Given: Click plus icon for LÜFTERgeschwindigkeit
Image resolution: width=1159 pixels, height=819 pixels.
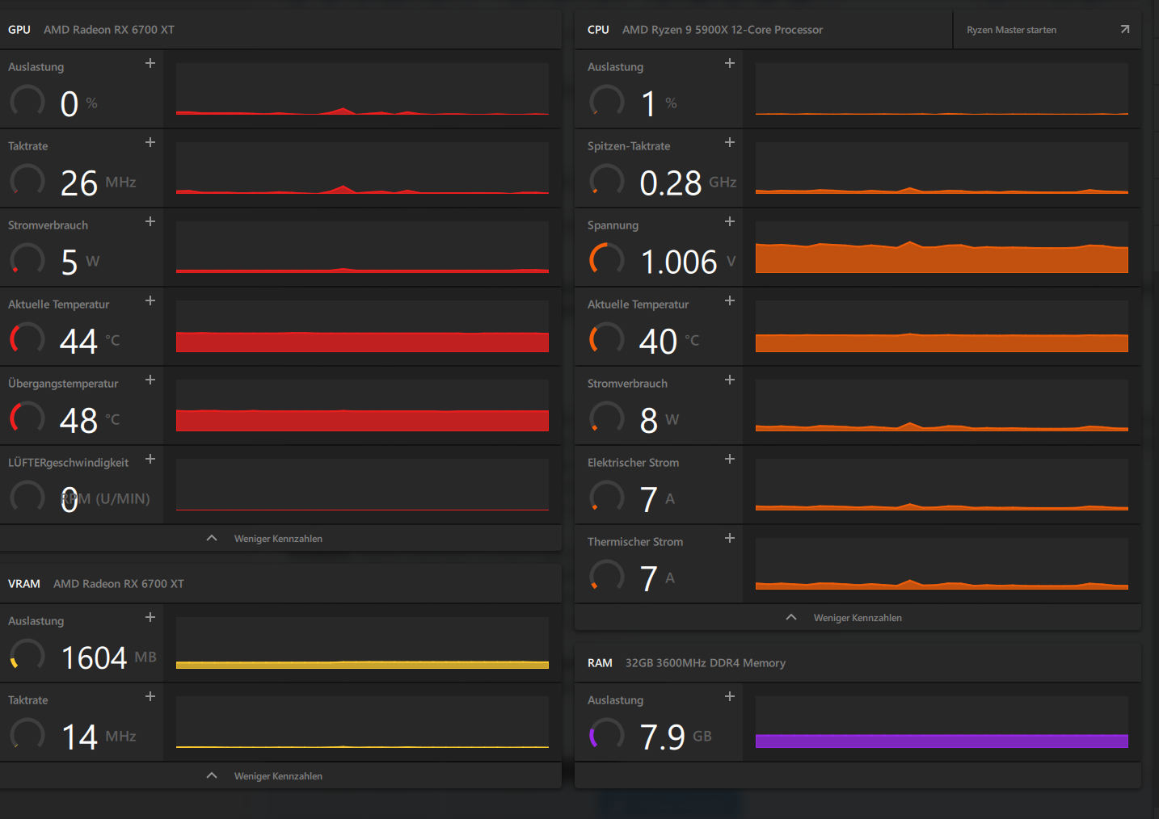Looking at the screenshot, I should click(x=150, y=459).
